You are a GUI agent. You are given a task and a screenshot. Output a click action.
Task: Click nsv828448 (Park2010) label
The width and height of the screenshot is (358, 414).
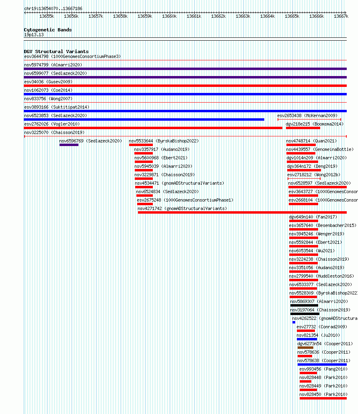[323, 377]
